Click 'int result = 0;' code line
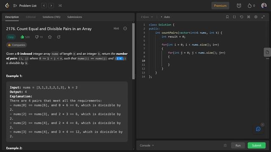 point(173,37)
